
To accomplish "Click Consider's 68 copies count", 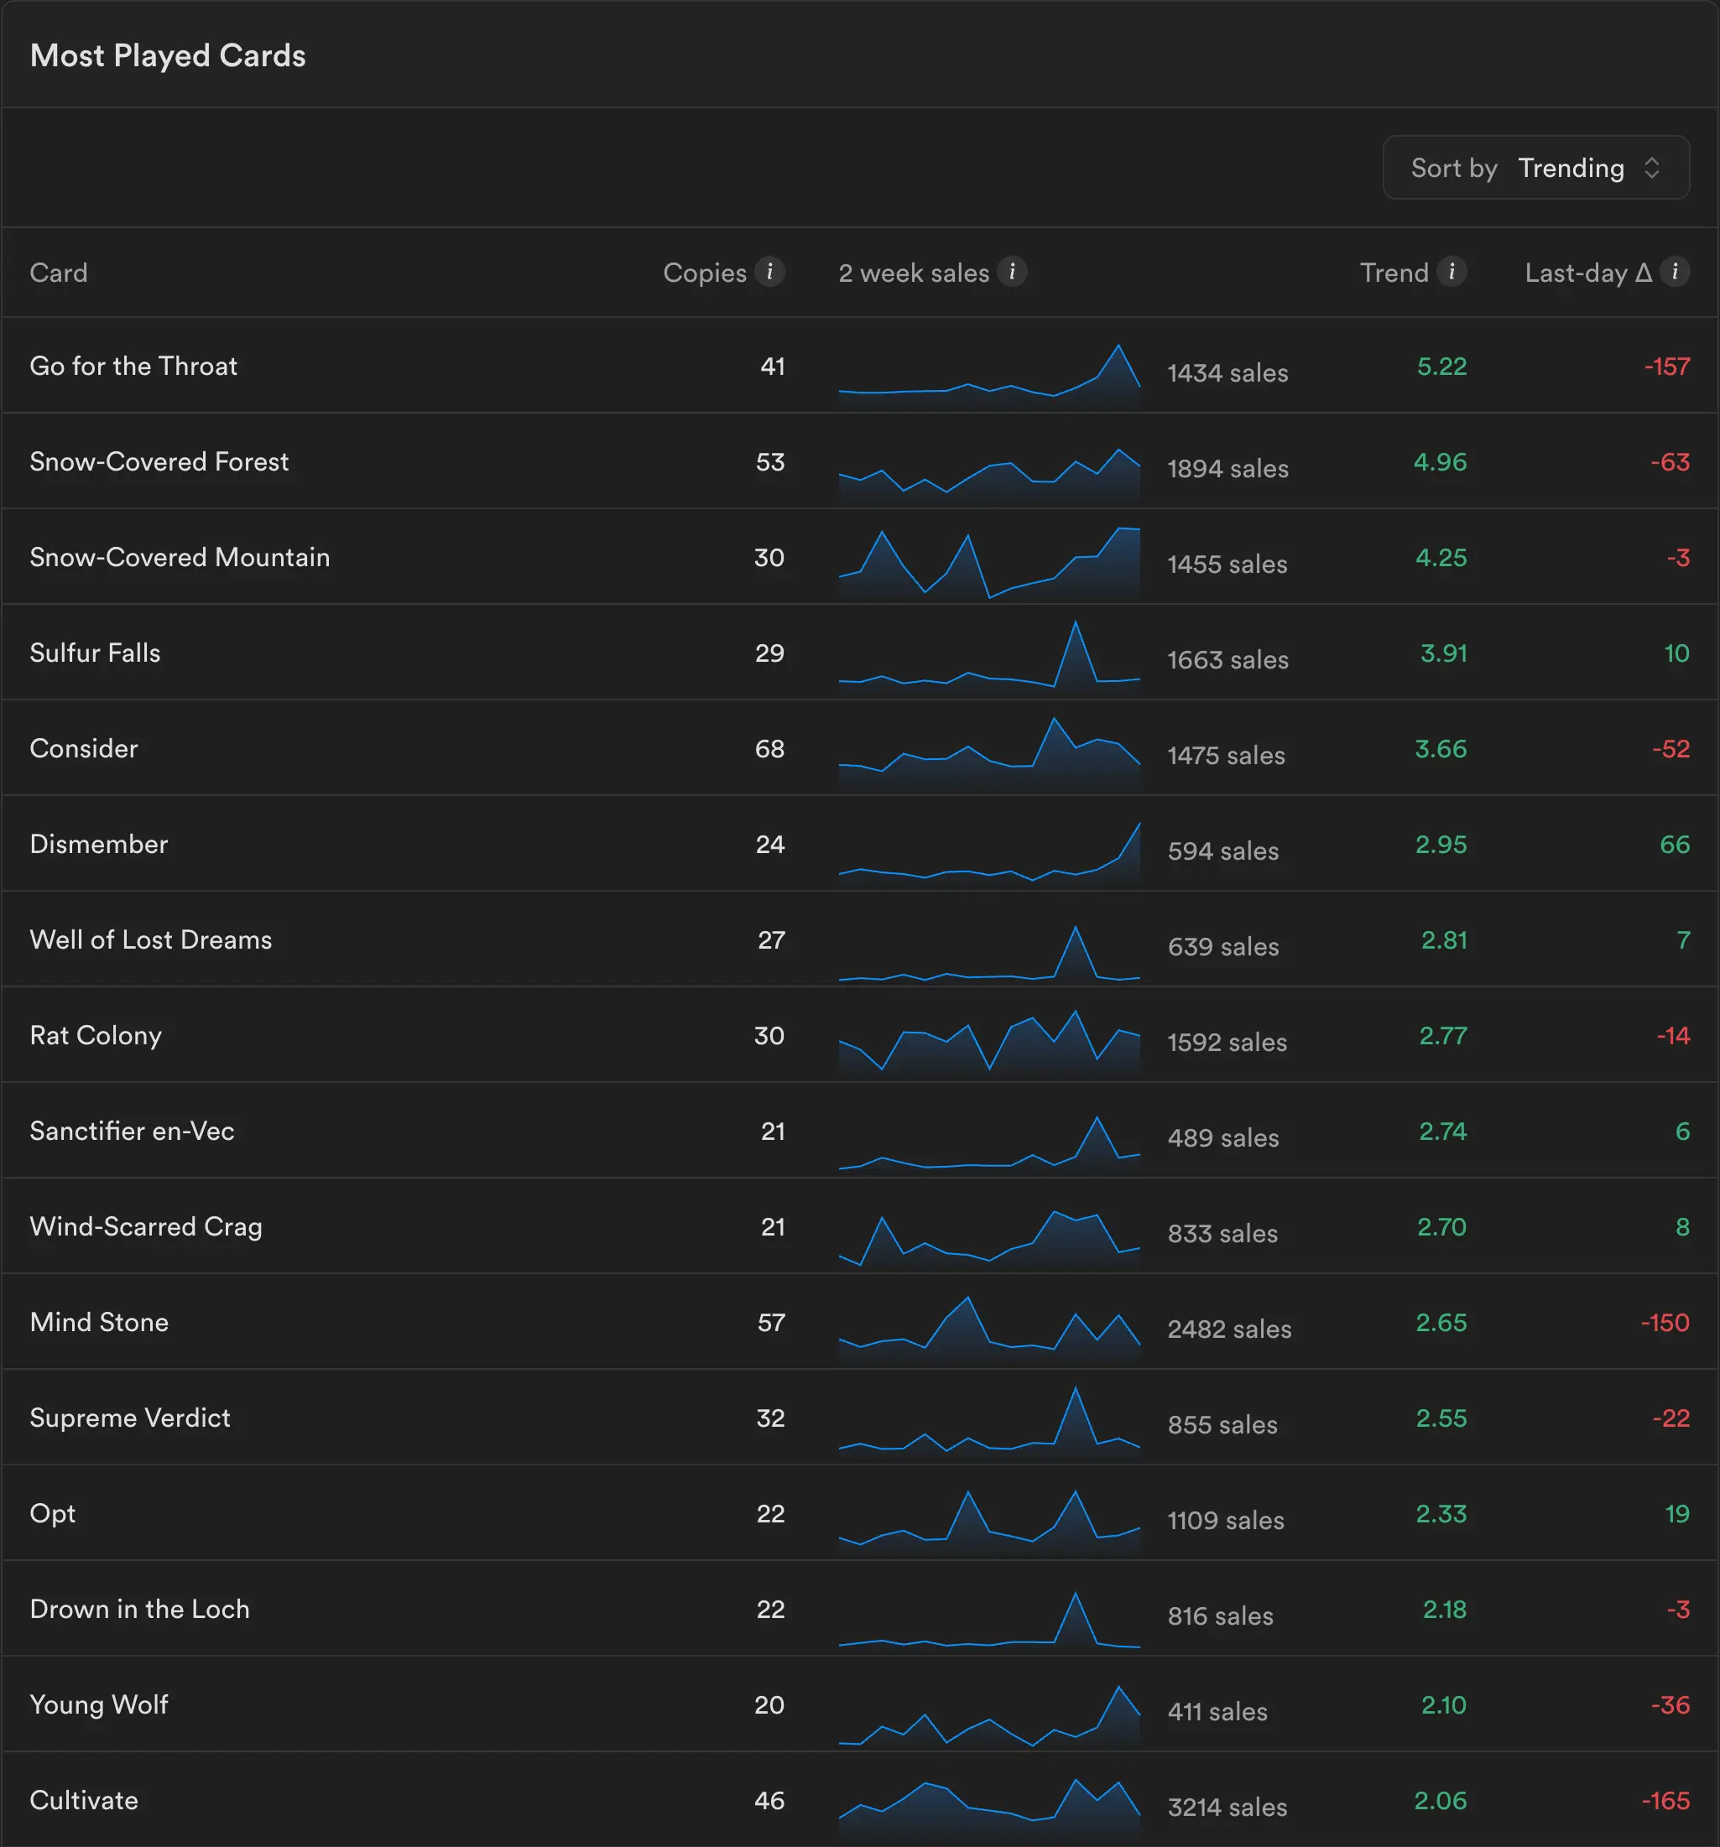I will click(x=769, y=749).
